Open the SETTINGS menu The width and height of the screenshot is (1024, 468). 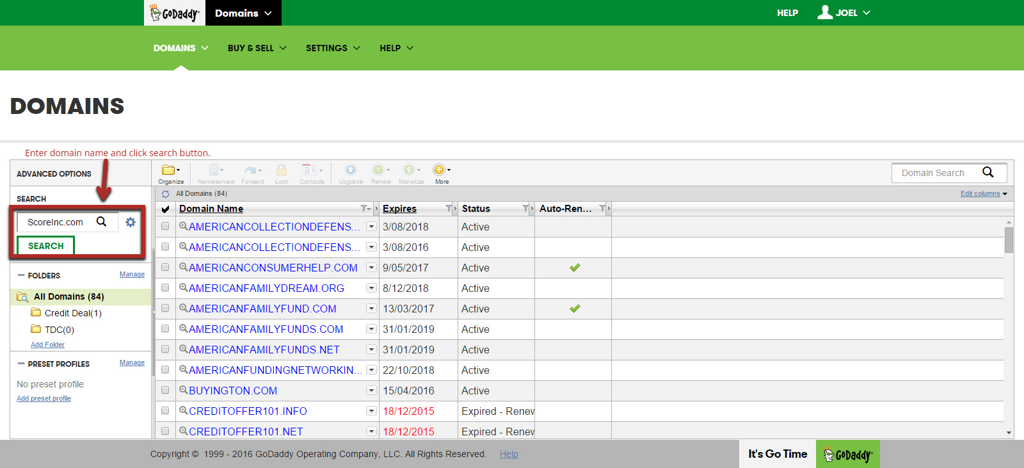(333, 48)
